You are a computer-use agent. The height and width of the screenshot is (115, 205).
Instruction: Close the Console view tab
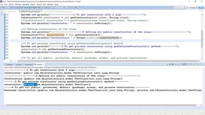click(x=44, y=65)
